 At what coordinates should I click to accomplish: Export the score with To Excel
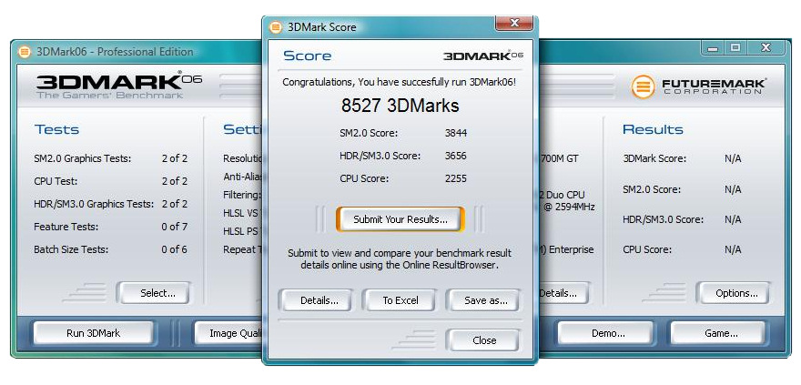(x=399, y=300)
